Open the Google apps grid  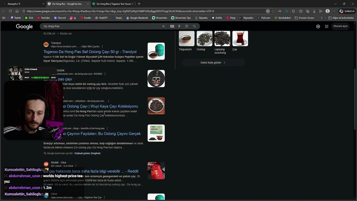(x=327, y=26)
